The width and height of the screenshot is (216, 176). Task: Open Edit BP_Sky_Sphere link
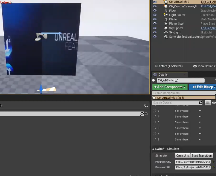(208, 28)
